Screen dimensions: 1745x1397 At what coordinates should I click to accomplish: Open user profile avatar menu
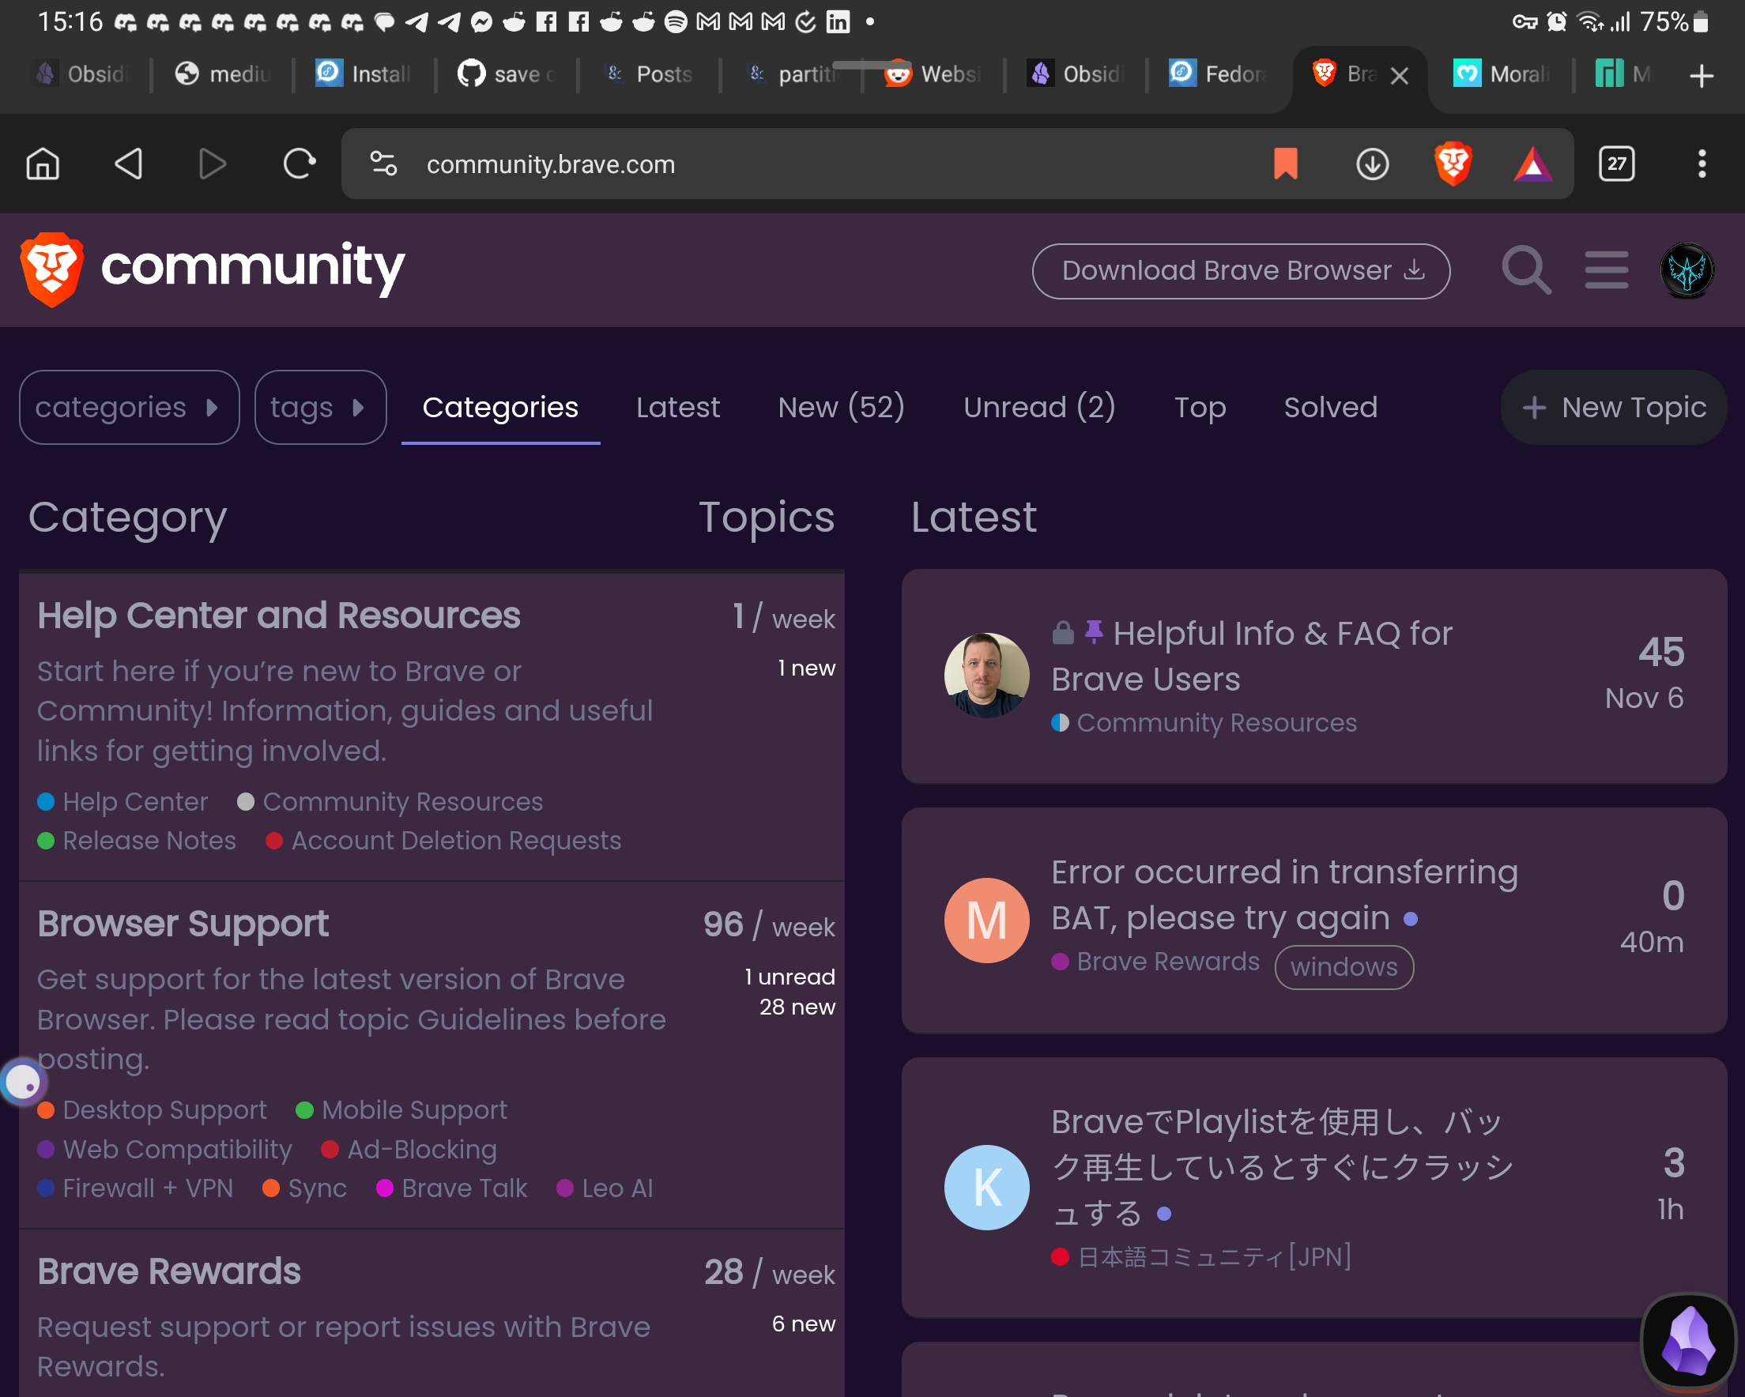[1687, 270]
